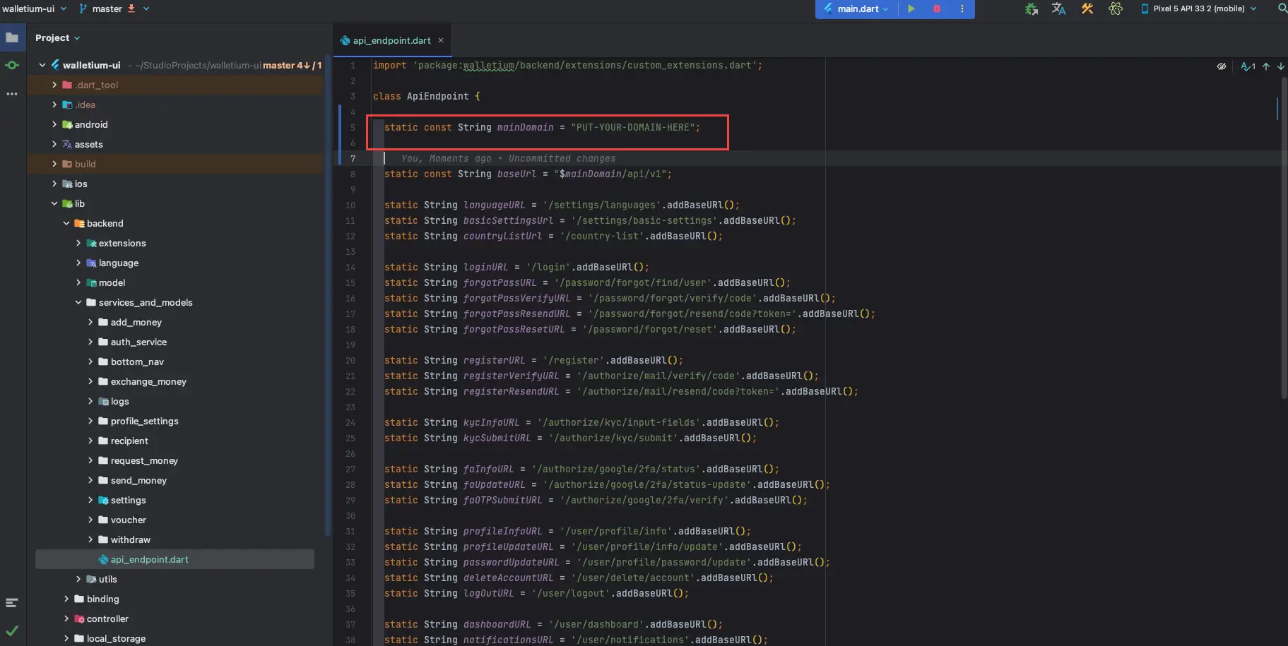Image resolution: width=1288 pixels, height=646 pixels.
Task: Jump to next highlighted problem with down arrow
Action: click(x=1280, y=66)
